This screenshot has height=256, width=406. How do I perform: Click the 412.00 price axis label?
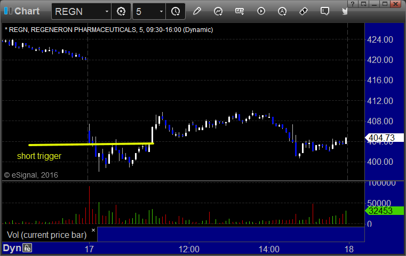380,101
